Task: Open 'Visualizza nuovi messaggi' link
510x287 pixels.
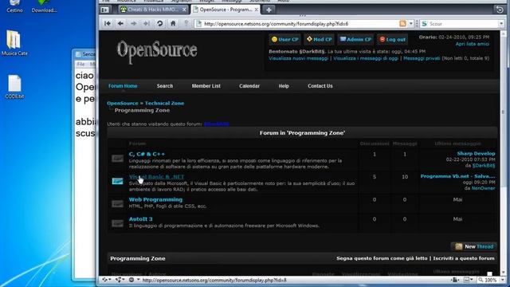Action: [x=299, y=58]
